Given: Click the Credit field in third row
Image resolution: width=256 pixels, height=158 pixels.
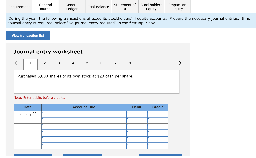Looking at the screenshot, I should pos(158,127).
